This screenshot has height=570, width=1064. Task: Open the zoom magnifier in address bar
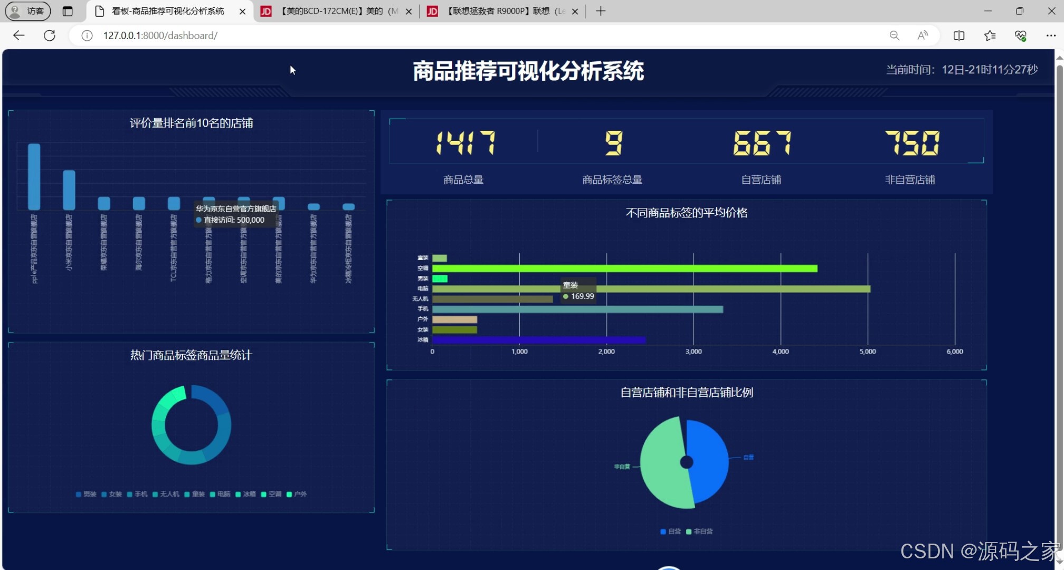pos(894,35)
